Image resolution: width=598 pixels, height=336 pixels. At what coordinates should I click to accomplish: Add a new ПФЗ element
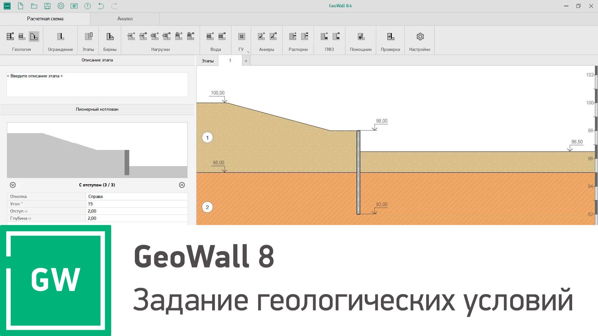click(324, 36)
